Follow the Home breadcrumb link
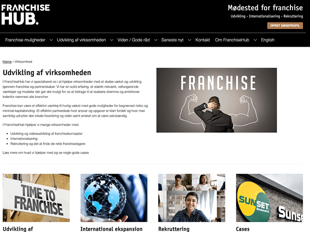Screen dimensions: 310x232 7,61
